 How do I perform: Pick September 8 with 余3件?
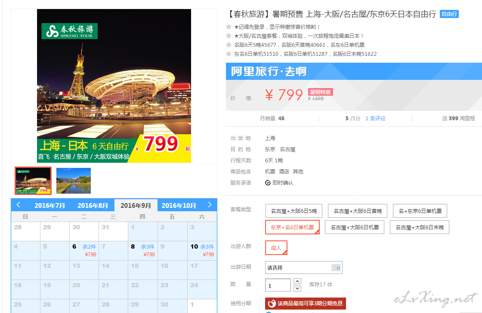tap(143, 250)
